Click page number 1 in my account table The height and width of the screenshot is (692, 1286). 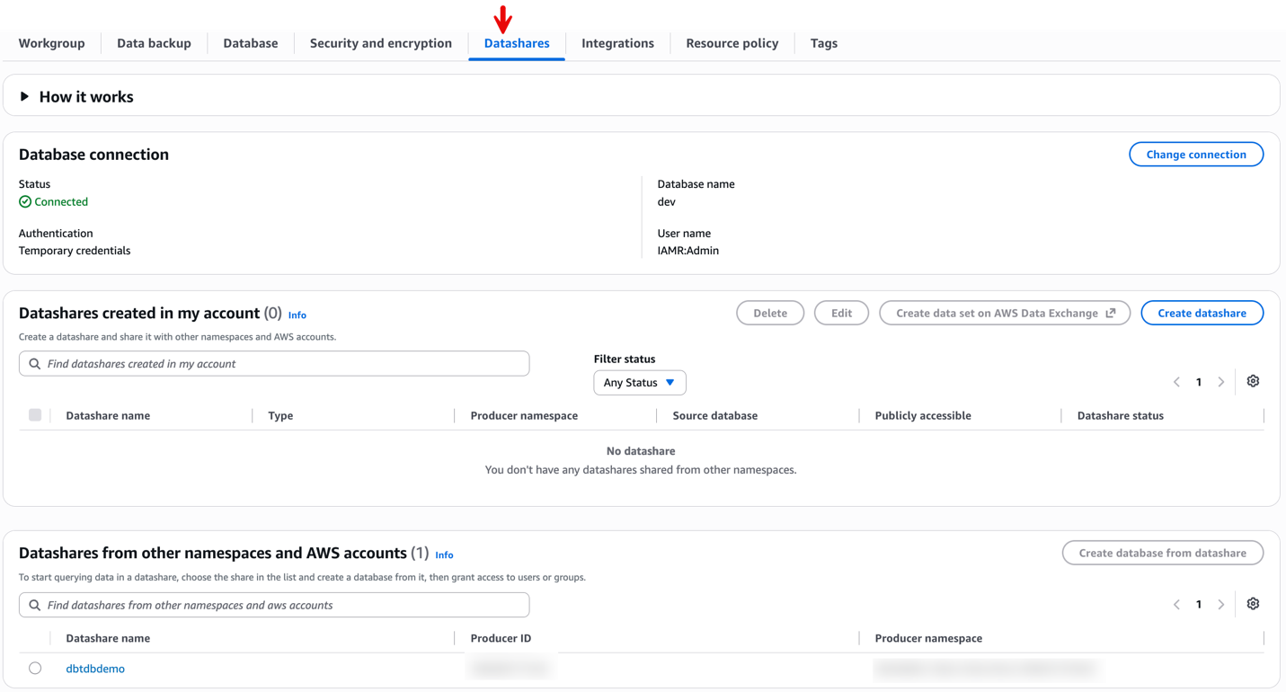(x=1199, y=382)
